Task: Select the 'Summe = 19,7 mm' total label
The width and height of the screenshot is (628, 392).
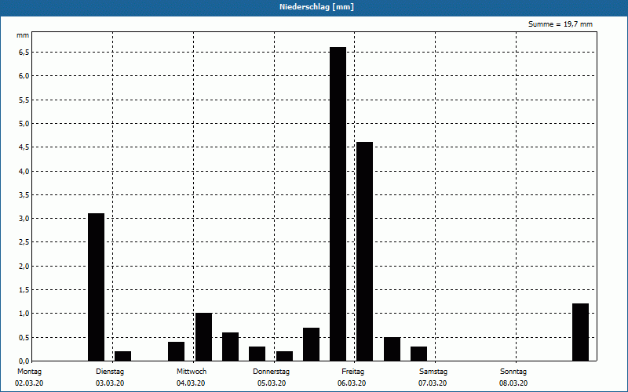Action: (x=560, y=24)
